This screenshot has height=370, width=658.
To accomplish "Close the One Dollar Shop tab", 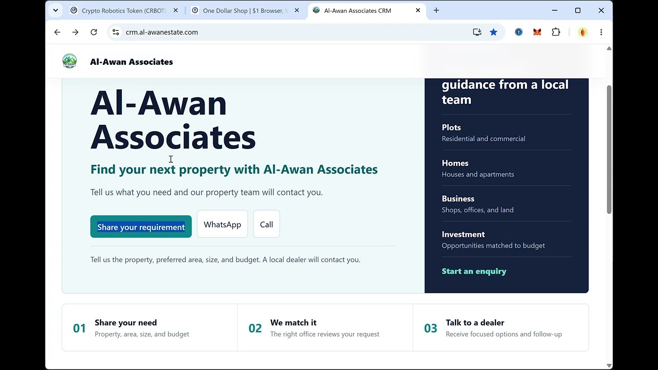I will (x=297, y=10).
